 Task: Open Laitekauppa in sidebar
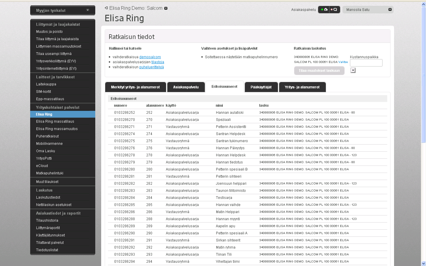[x=46, y=84]
